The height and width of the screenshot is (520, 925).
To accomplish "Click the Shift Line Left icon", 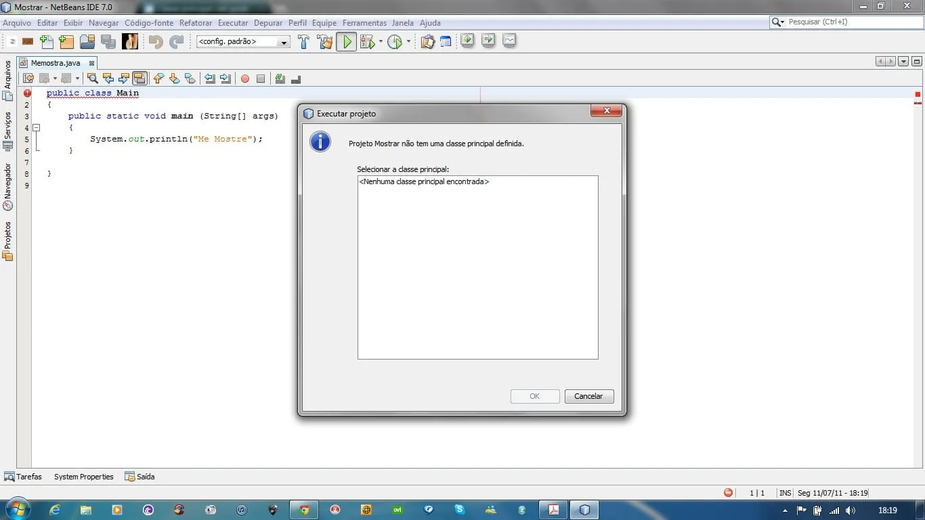I will (210, 79).
